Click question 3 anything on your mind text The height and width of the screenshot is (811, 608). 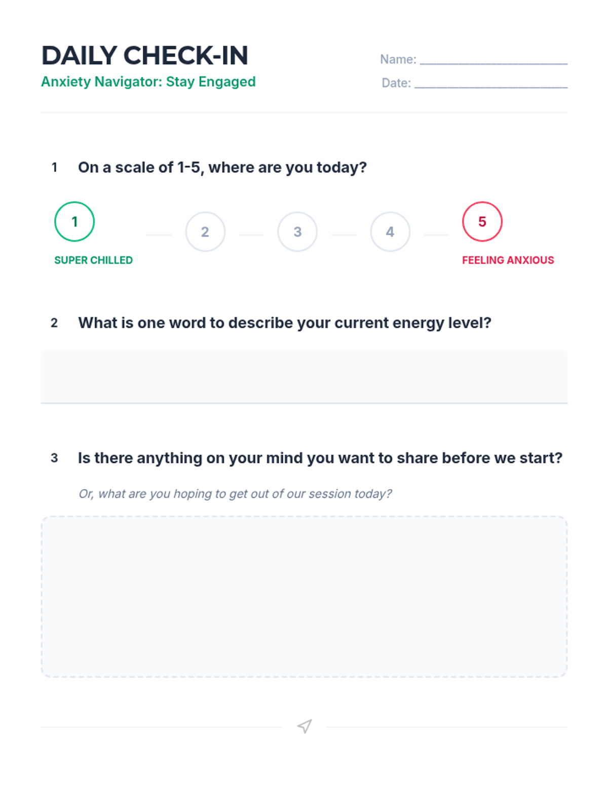click(x=320, y=458)
